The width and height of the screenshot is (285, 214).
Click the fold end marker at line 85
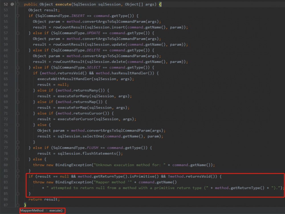pyautogui.click(x=18, y=194)
